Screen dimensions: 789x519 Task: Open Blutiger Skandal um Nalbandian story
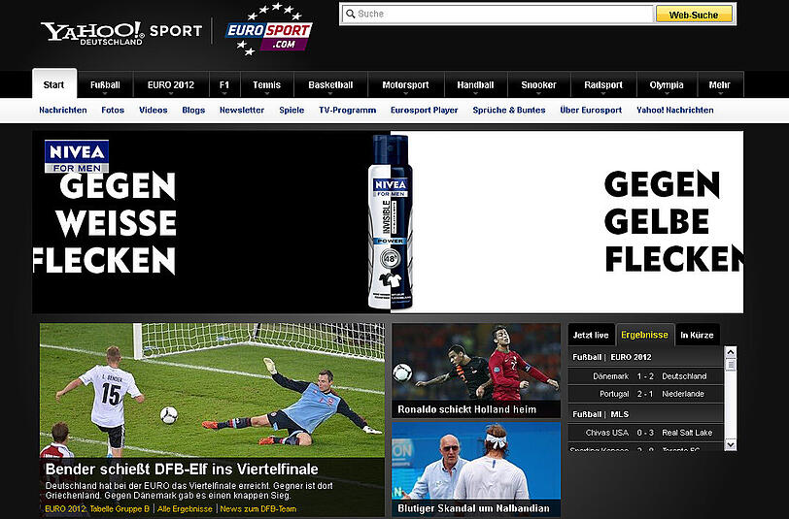click(x=476, y=469)
